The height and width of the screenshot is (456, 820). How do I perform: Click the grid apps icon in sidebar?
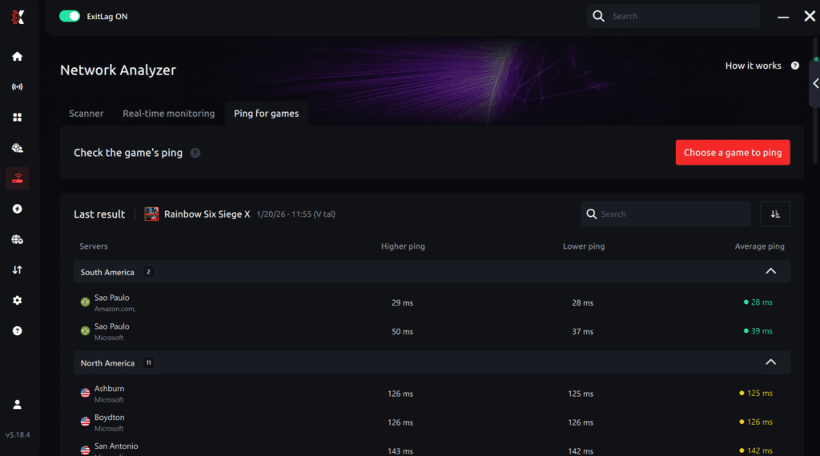tap(18, 118)
